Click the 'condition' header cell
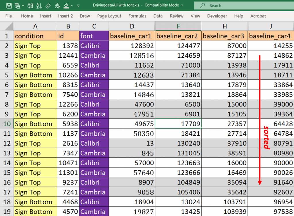This screenshot has height=216, width=294. point(35,36)
